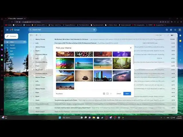Open My photos link in theme dialog

(x=59, y=94)
